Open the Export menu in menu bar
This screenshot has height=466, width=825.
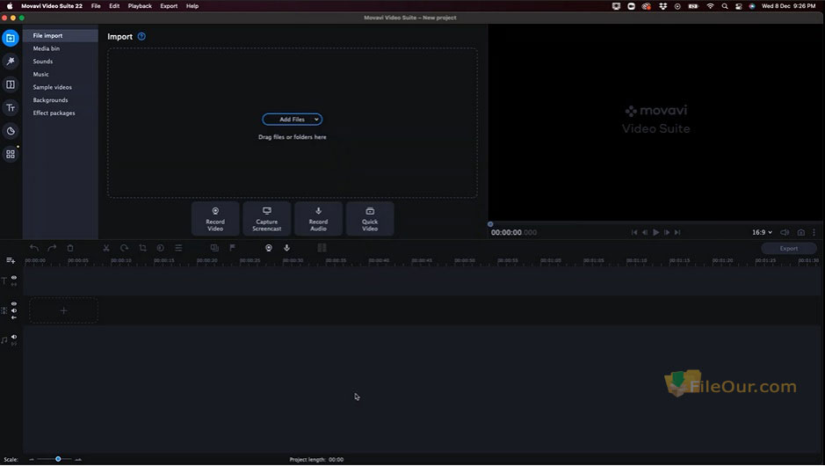169,6
